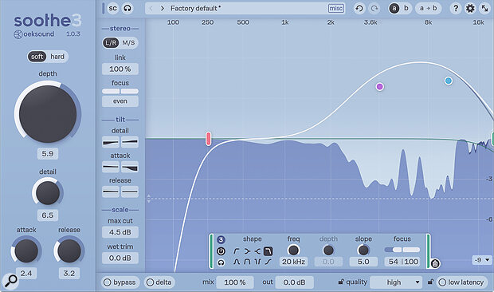Click the mix 100 % field
494x292 pixels.
[235, 282]
